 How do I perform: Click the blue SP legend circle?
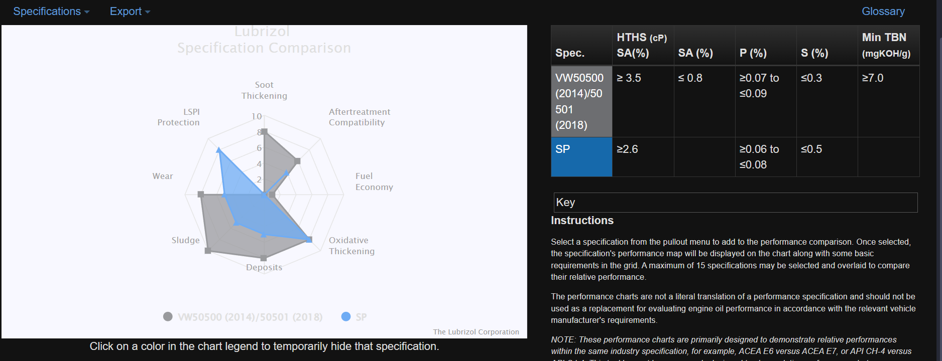click(345, 316)
